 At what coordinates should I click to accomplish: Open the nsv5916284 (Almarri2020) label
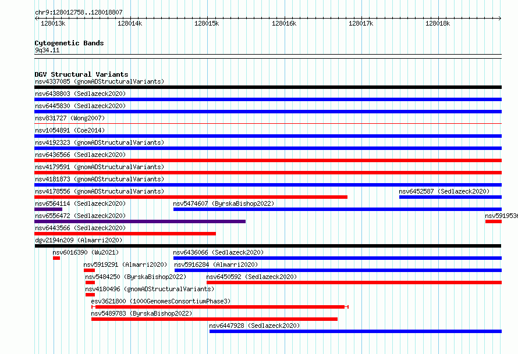coord(216,264)
